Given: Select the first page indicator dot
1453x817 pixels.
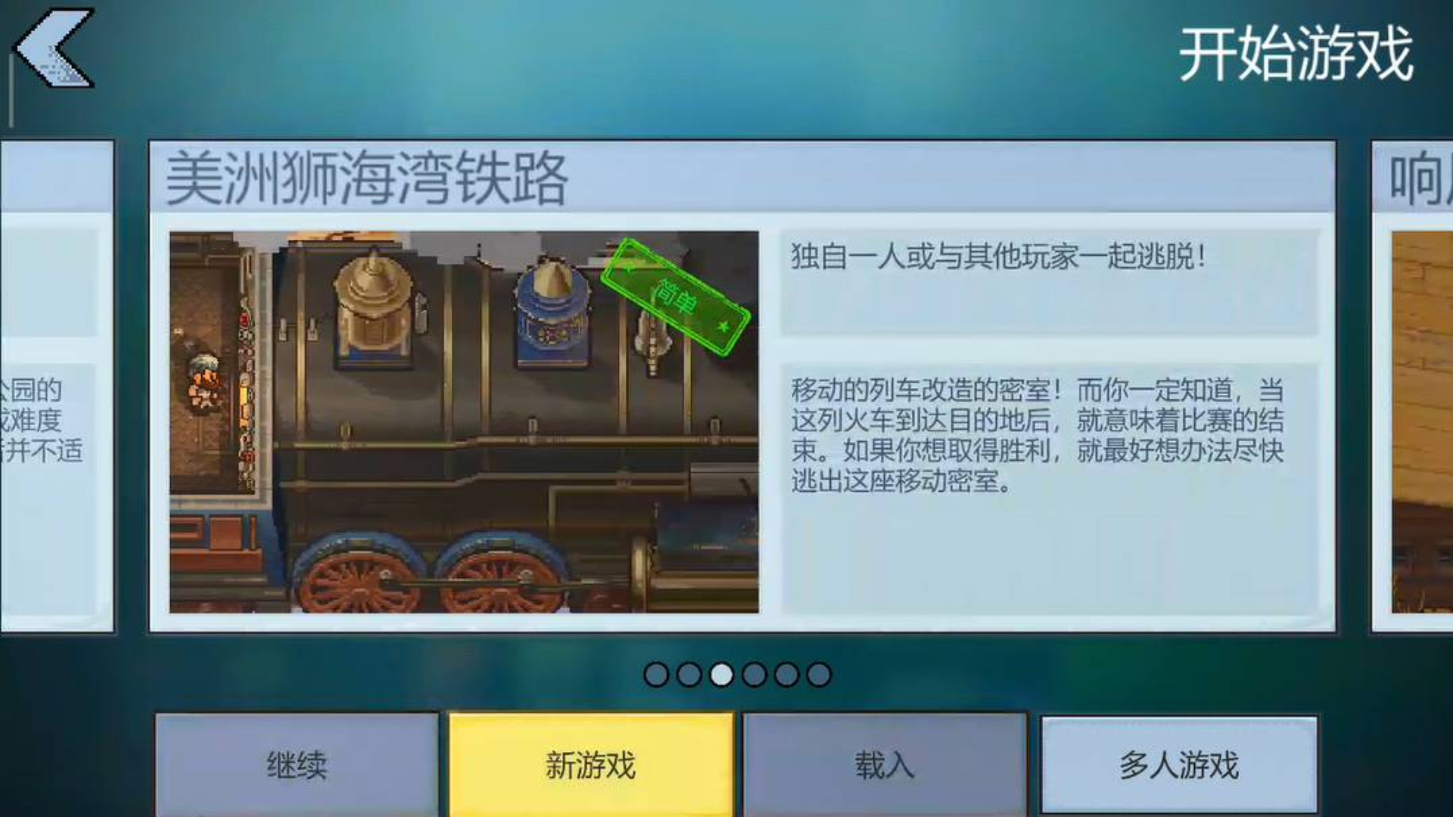Looking at the screenshot, I should (x=656, y=674).
